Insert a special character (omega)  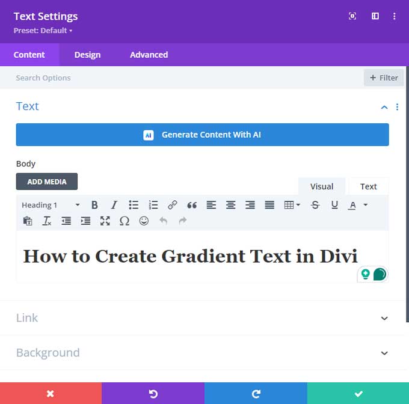click(x=125, y=221)
